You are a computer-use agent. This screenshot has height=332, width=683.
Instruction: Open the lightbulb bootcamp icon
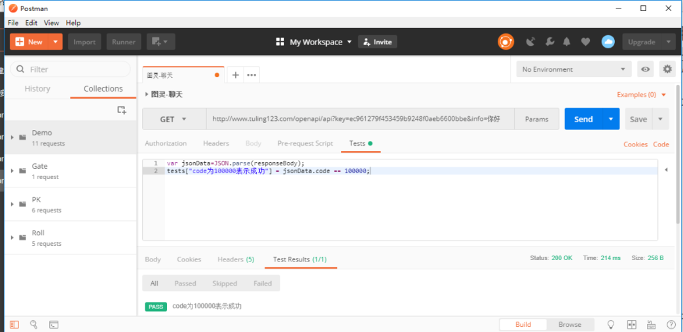[x=611, y=324]
